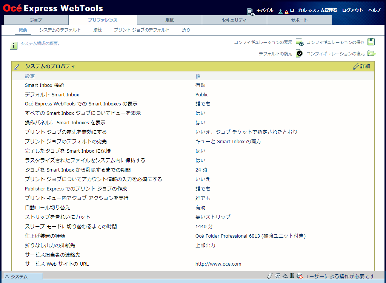Click the ローカル システム管理者 user link
Image resolution: width=386 pixels, height=283 pixels.
pyautogui.click(x=314, y=10)
